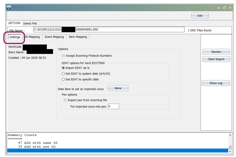Click the summary log scroll down arrow
This screenshot has width=236, height=157.
(x=230, y=151)
